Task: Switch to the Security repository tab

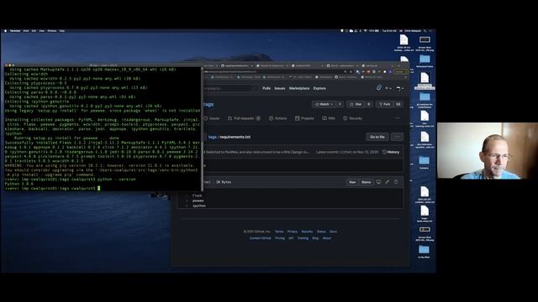Action: tap(353, 118)
